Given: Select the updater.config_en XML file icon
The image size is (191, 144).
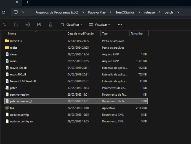Looking at the screenshot, I should tap(7, 121).
